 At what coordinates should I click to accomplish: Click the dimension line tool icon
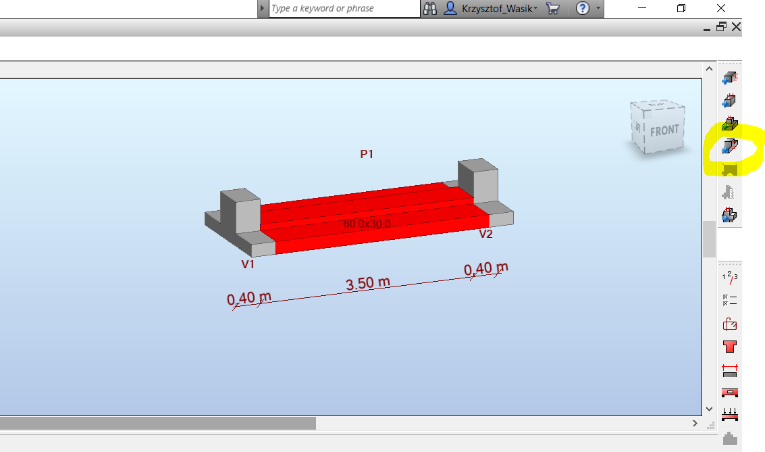[730, 370]
